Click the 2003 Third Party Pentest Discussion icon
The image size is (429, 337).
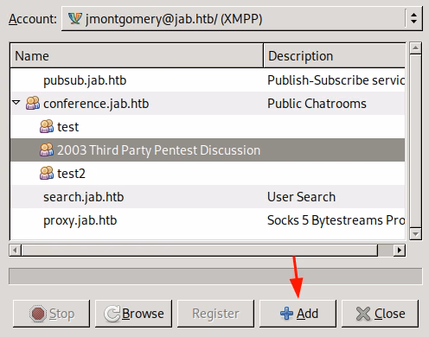coord(47,149)
